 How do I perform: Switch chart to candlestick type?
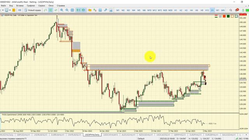[51, 10]
